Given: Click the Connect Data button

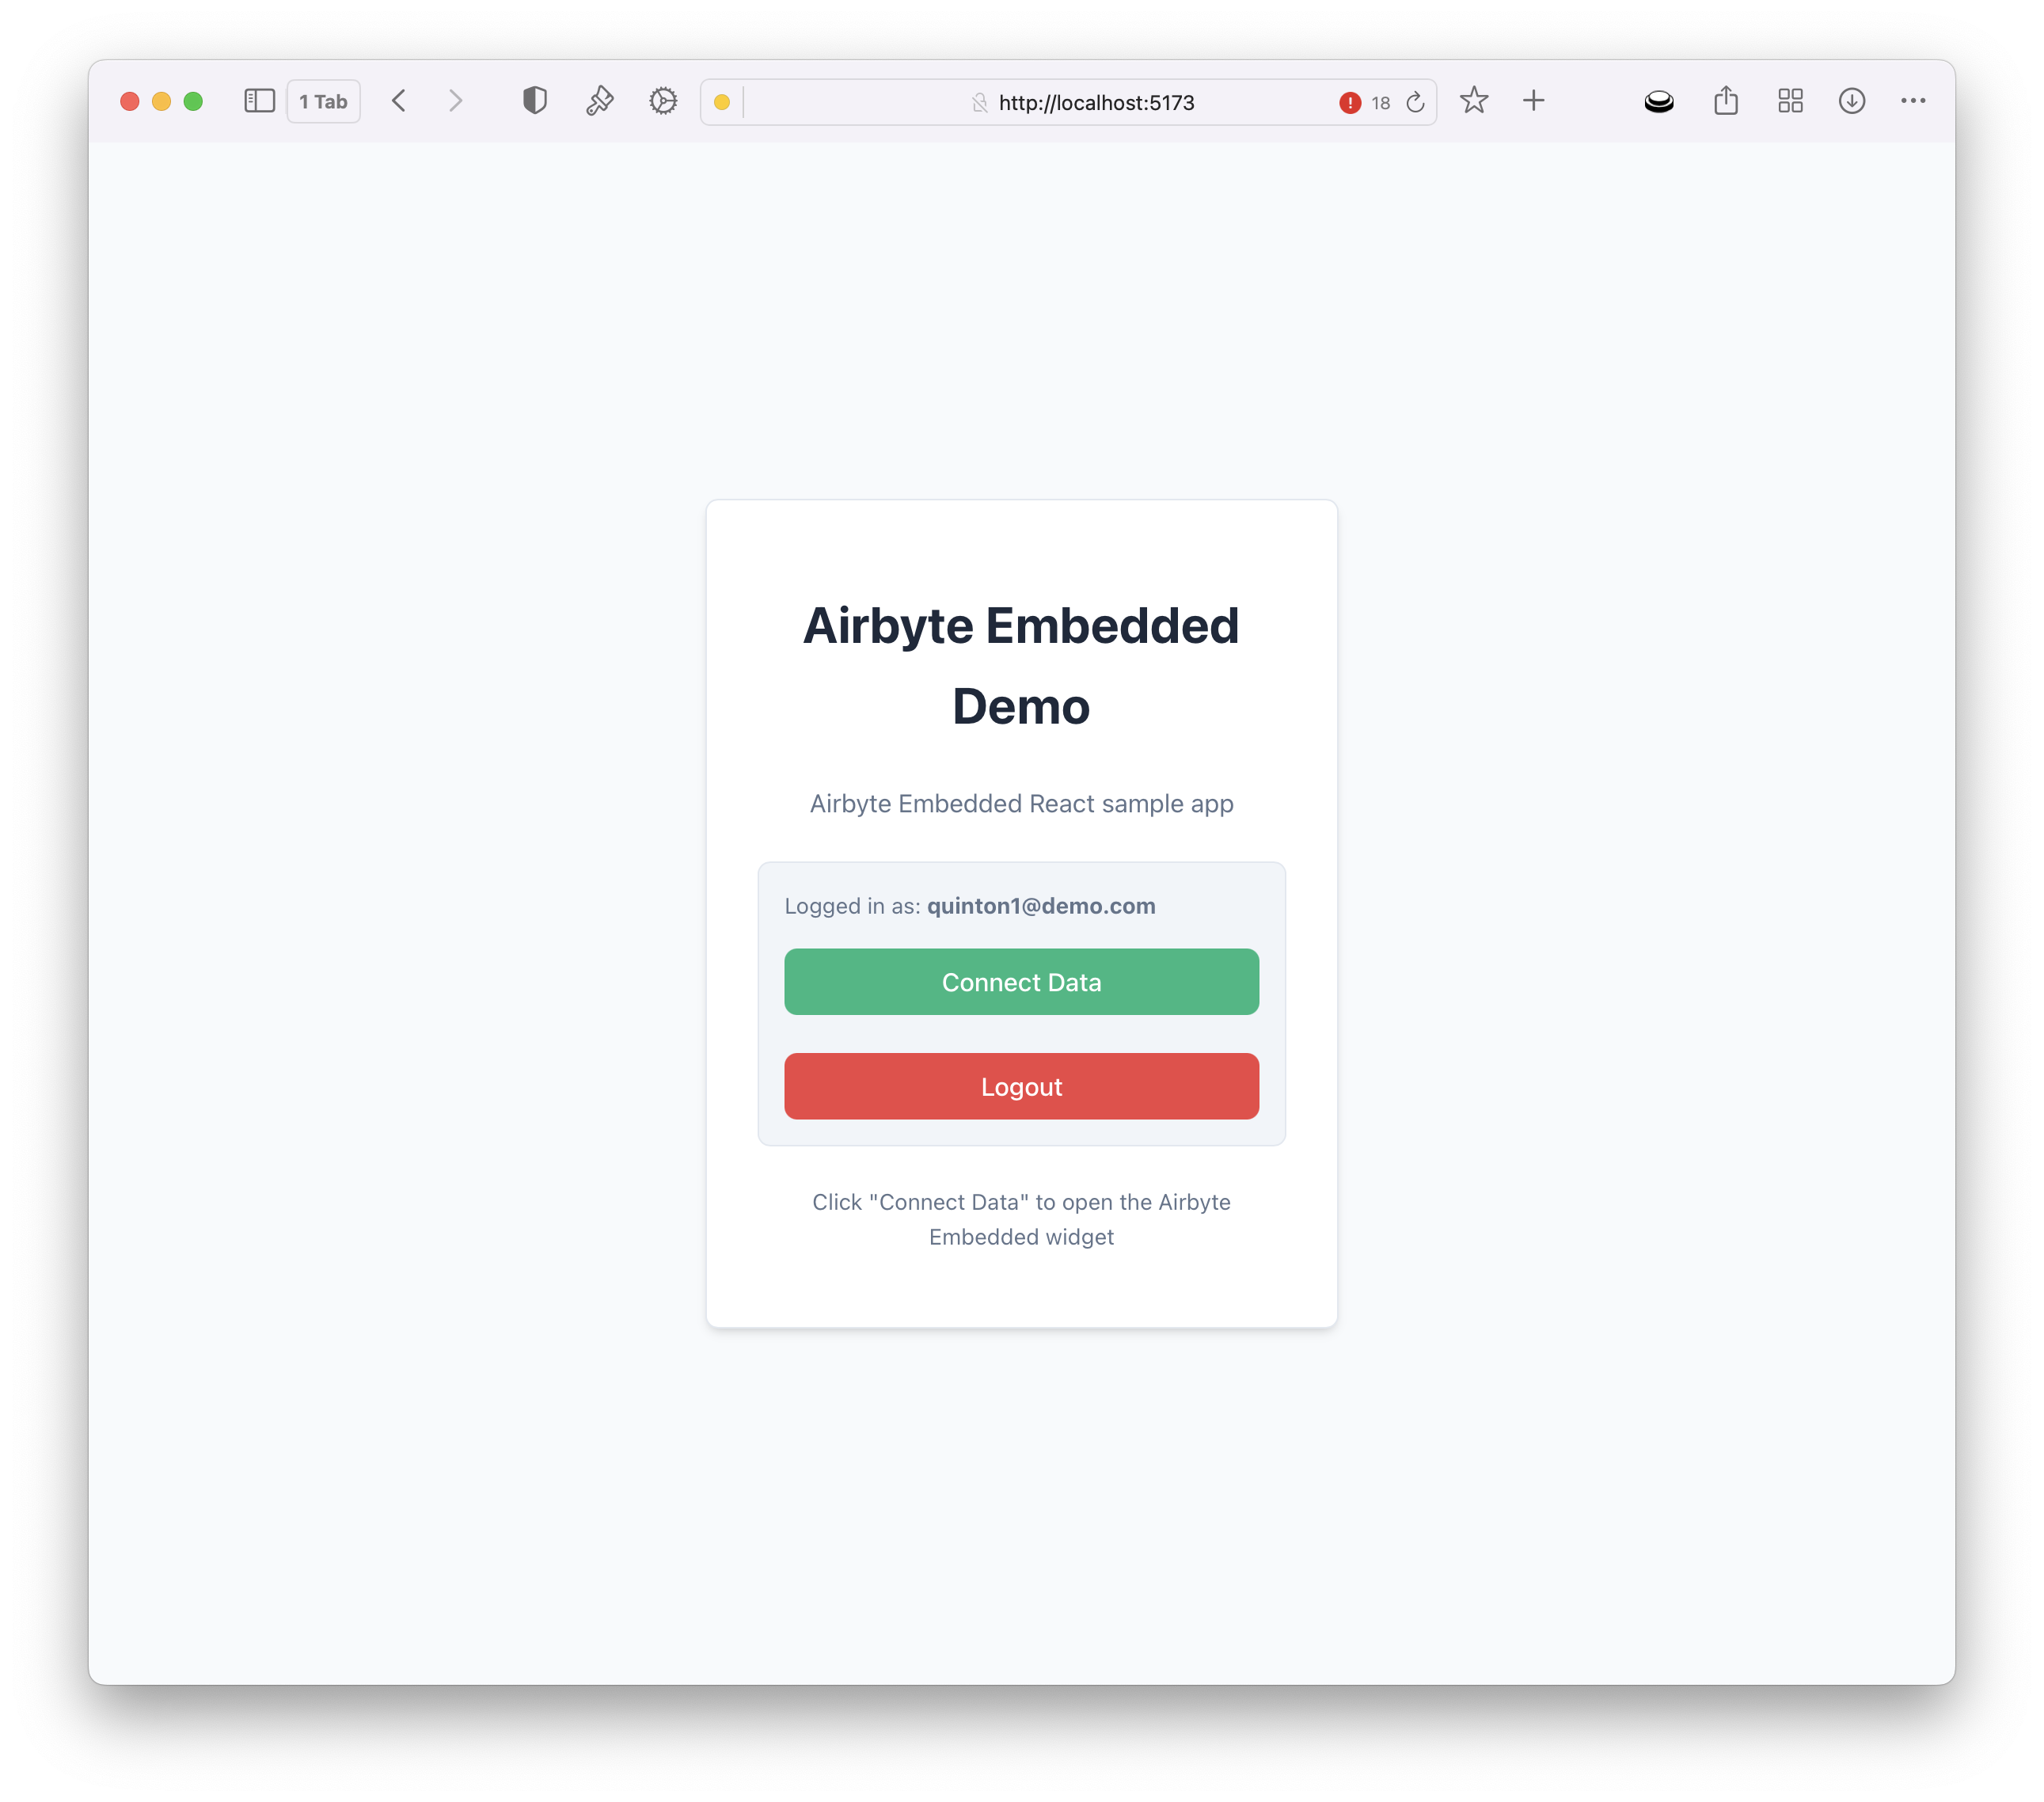Looking at the screenshot, I should click(x=1021, y=982).
